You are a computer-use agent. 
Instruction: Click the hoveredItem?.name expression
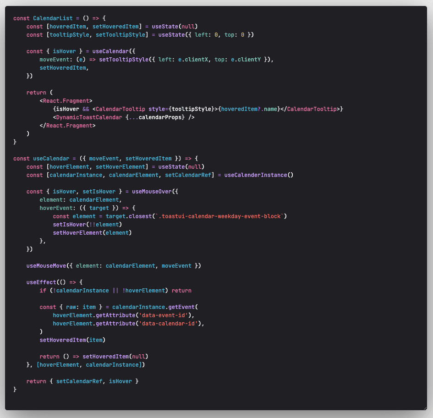point(248,109)
